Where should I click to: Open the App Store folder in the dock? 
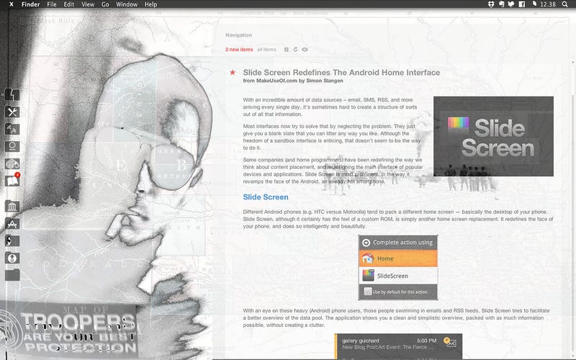click(12, 224)
